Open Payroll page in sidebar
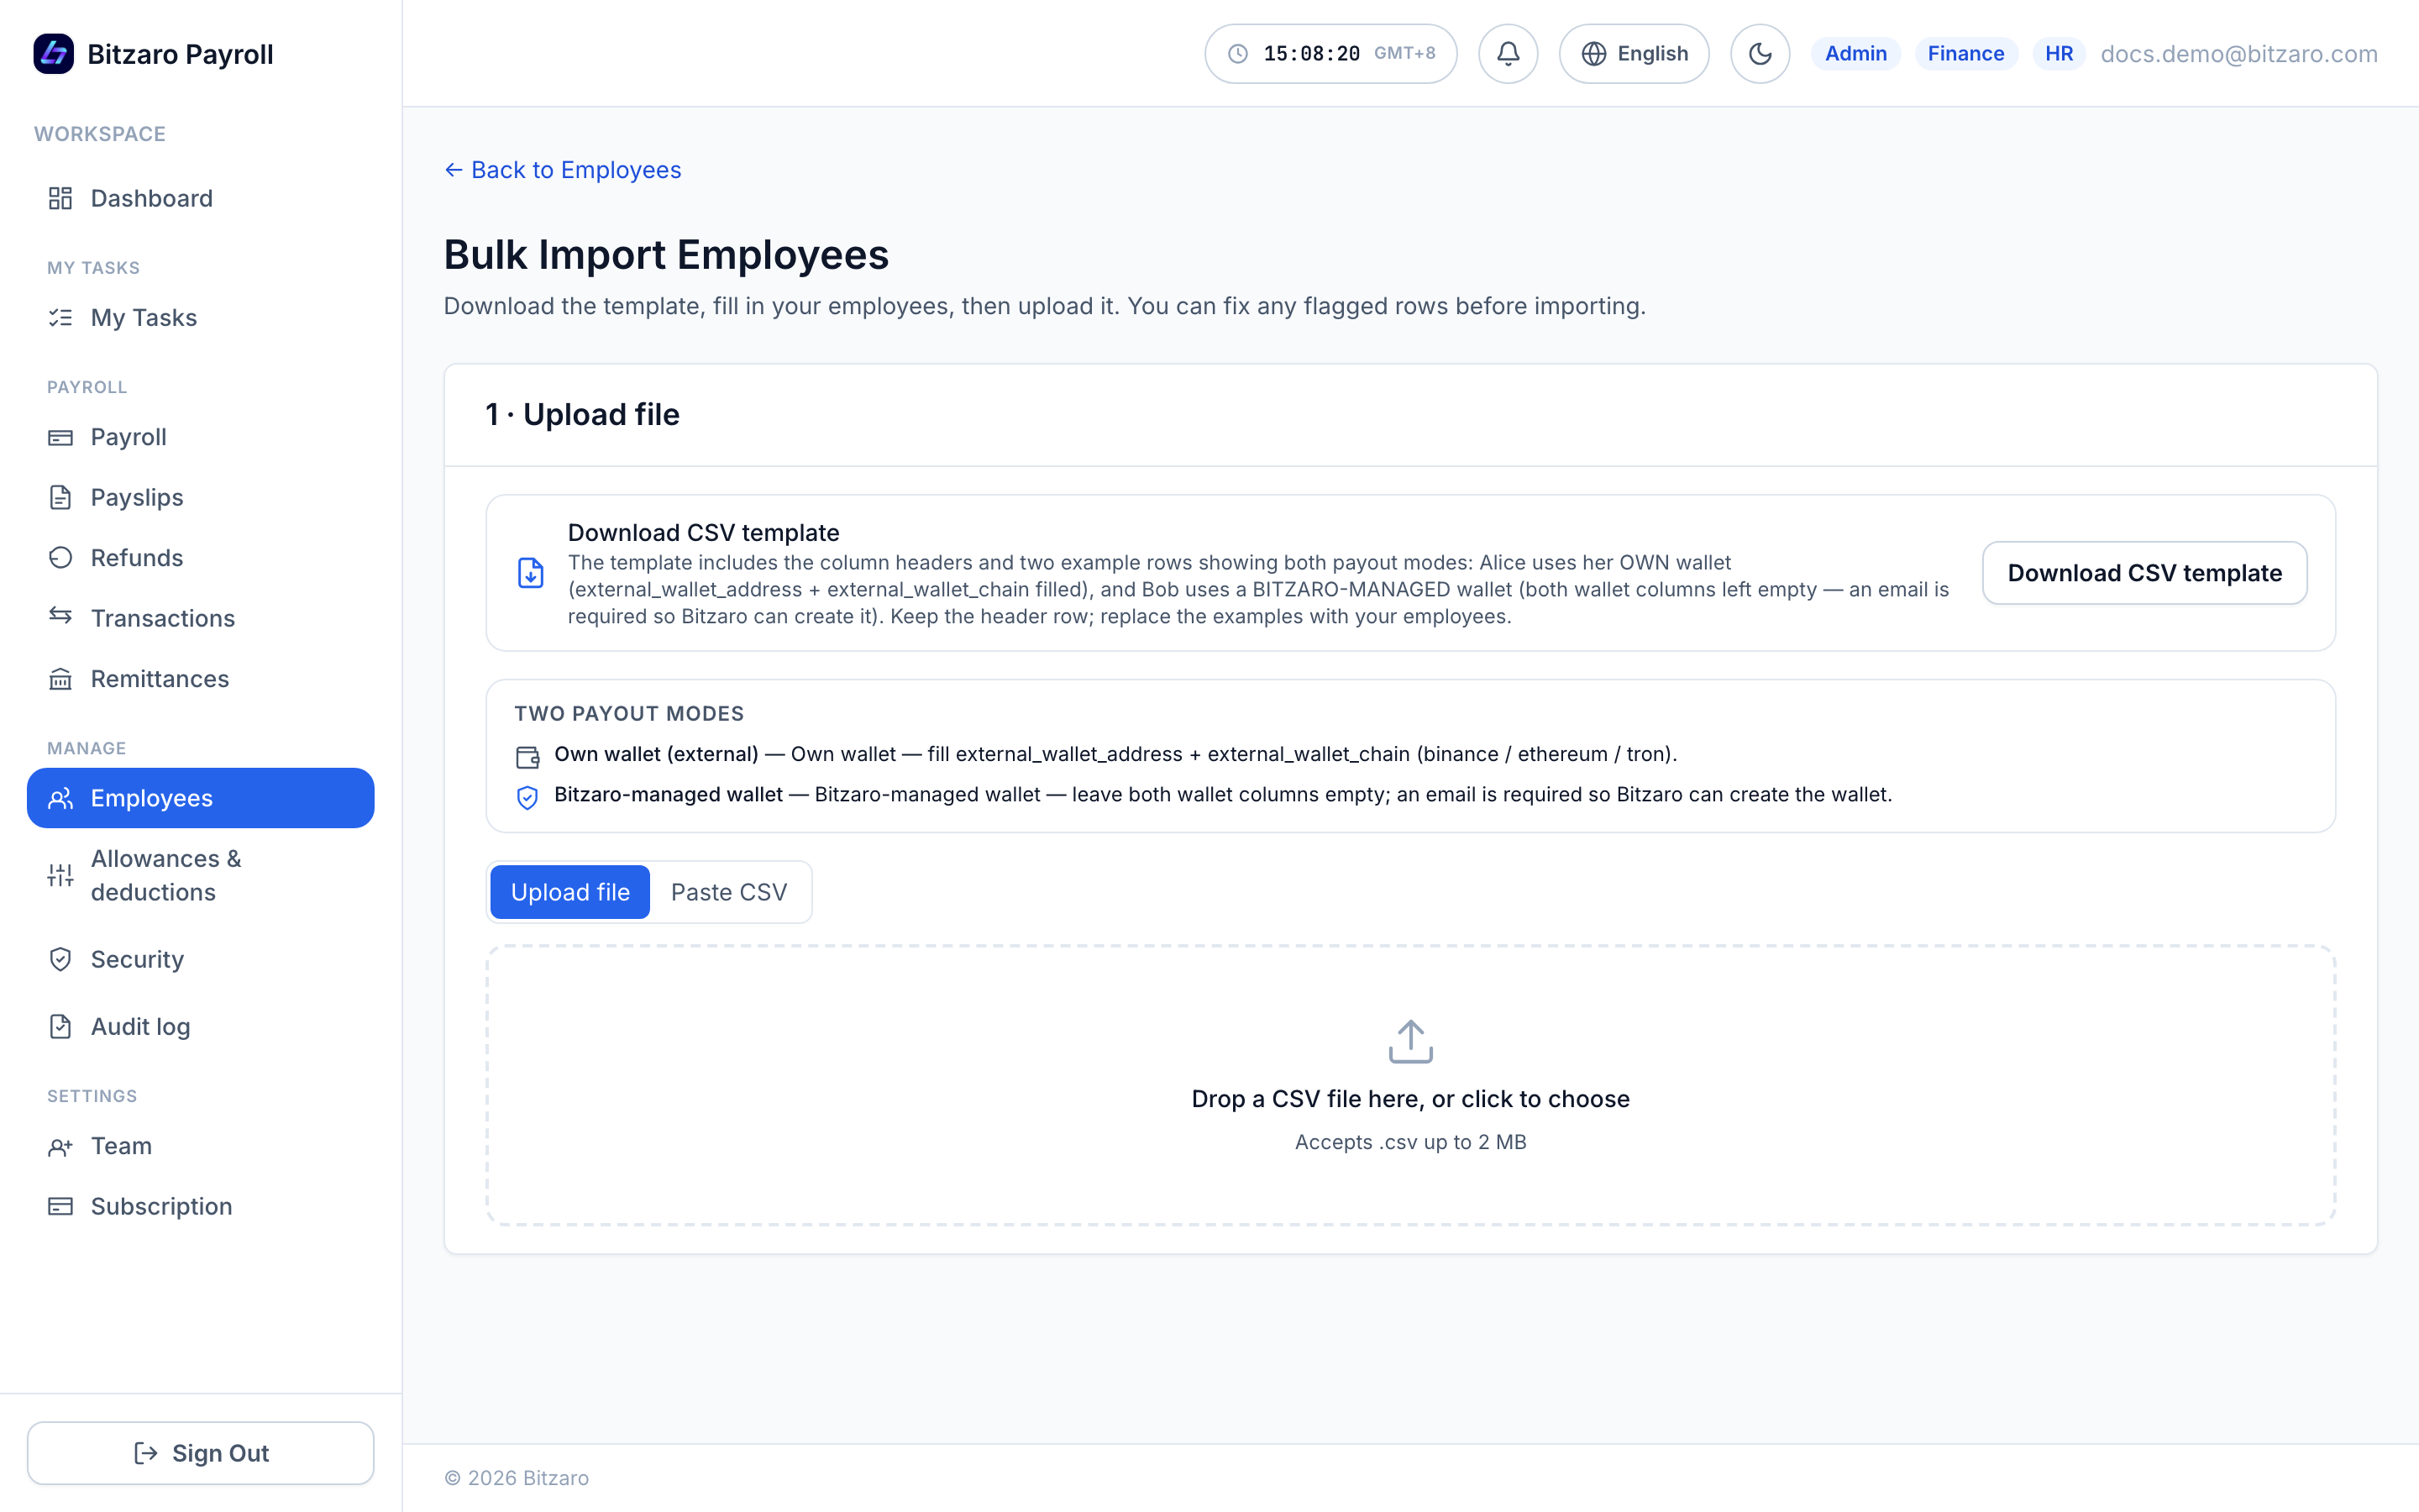Screen dimensions: 2419x1512 [200, 437]
